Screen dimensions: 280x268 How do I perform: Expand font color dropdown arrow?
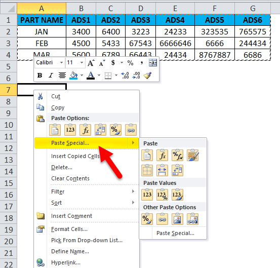[99, 75]
